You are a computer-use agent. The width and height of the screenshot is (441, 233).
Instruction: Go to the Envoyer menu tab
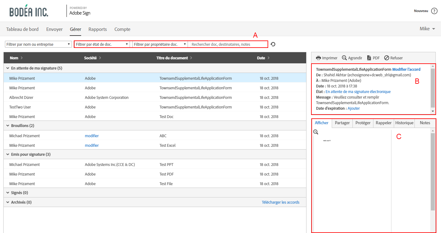click(54, 29)
